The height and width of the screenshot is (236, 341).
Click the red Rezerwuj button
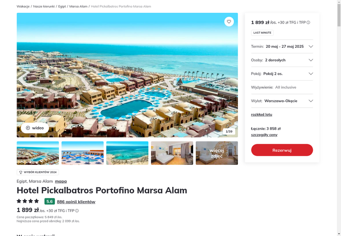(282, 150)
